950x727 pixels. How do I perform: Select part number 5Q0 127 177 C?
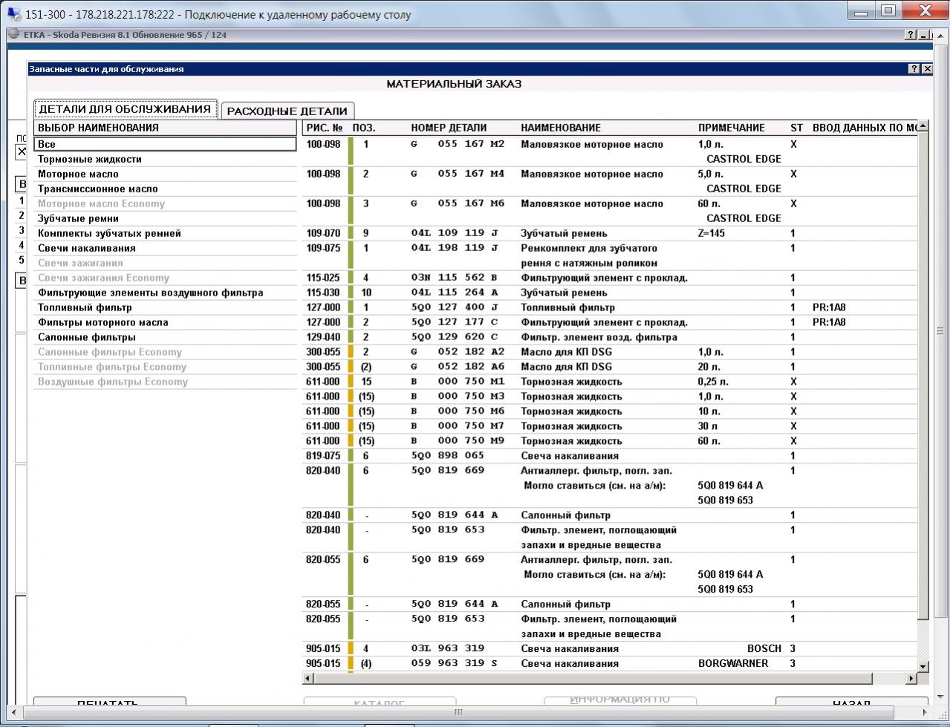[455, 322]
